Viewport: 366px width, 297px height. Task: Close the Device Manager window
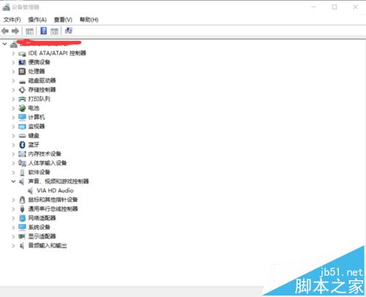(356, 7)
